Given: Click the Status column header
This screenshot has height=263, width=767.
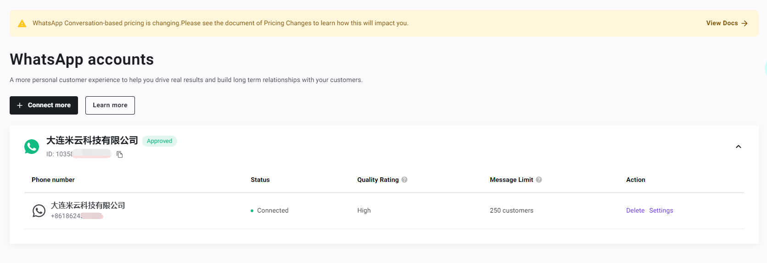Looking at the screenshot, I should (x=260, y=180).
